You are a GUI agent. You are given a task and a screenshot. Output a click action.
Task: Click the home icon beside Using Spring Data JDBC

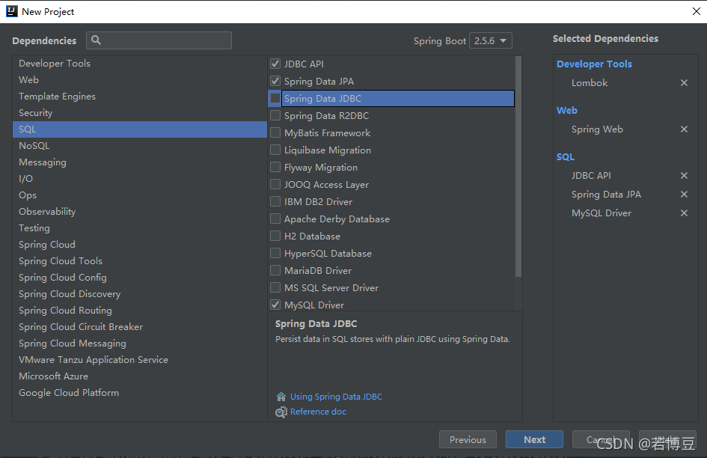281,397
